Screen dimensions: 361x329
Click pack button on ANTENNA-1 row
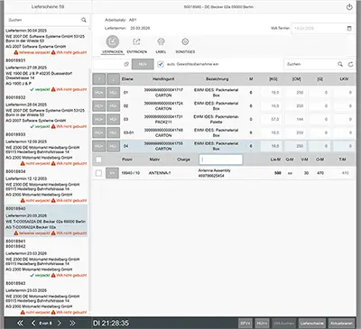112,173
